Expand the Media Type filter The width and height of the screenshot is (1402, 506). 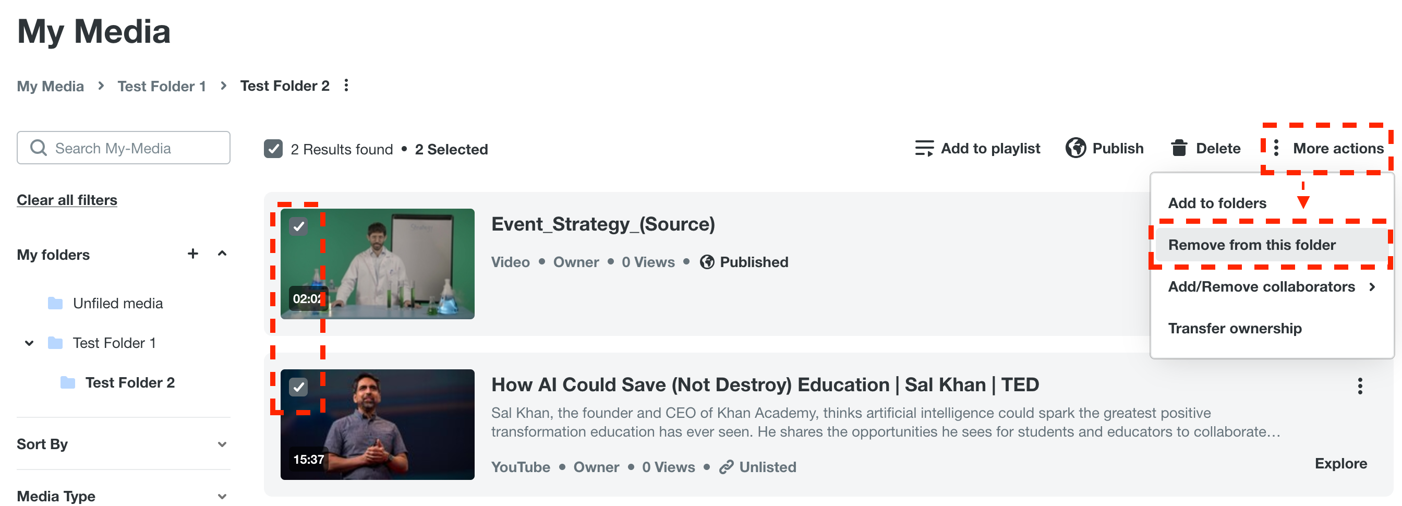222,496
